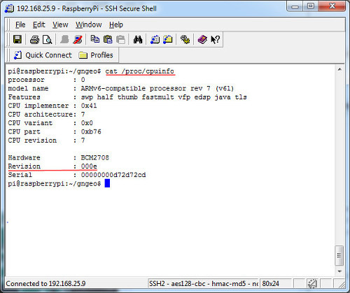
Task: Click the Revision value '000e'
Action: 89,166
